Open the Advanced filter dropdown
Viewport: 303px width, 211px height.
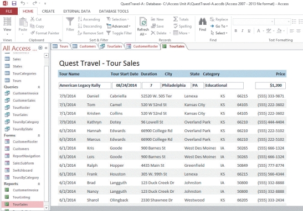coord(119,26)
